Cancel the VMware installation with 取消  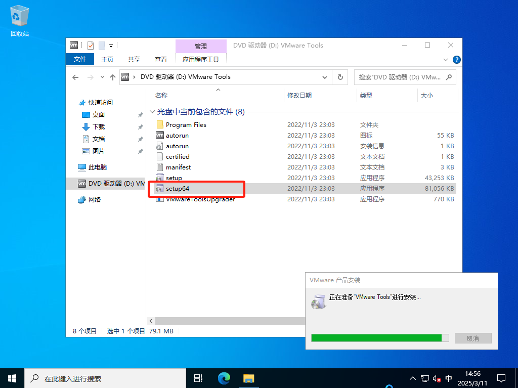(x=473, y=338)
